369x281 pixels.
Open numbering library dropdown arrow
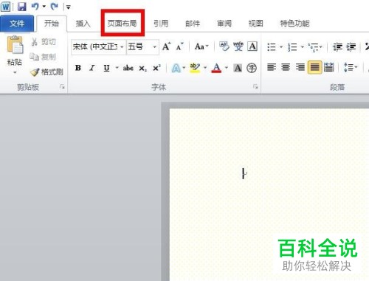(303, 46)
